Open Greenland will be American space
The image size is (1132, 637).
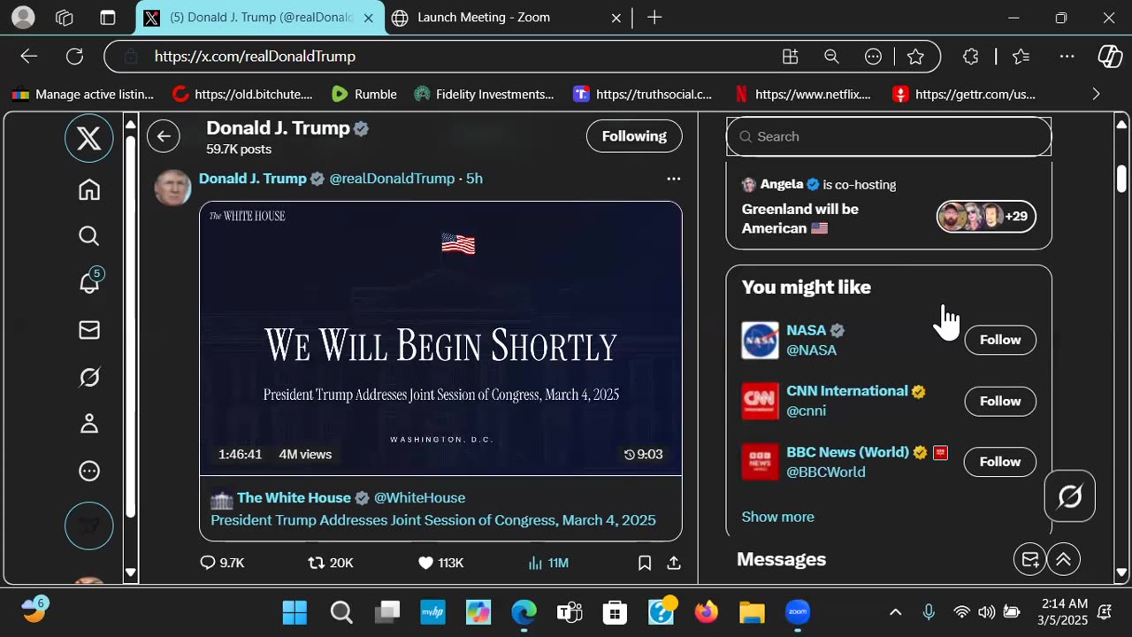coord(800,219)
